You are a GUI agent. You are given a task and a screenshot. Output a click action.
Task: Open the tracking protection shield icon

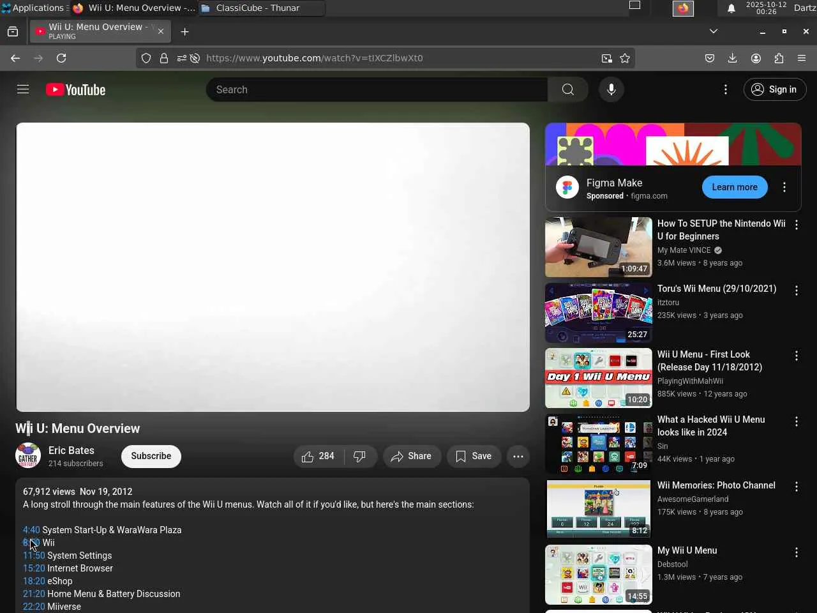[146, 58]
